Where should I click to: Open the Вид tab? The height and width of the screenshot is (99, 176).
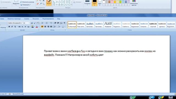pyautogui.click(x=59, y=19)
